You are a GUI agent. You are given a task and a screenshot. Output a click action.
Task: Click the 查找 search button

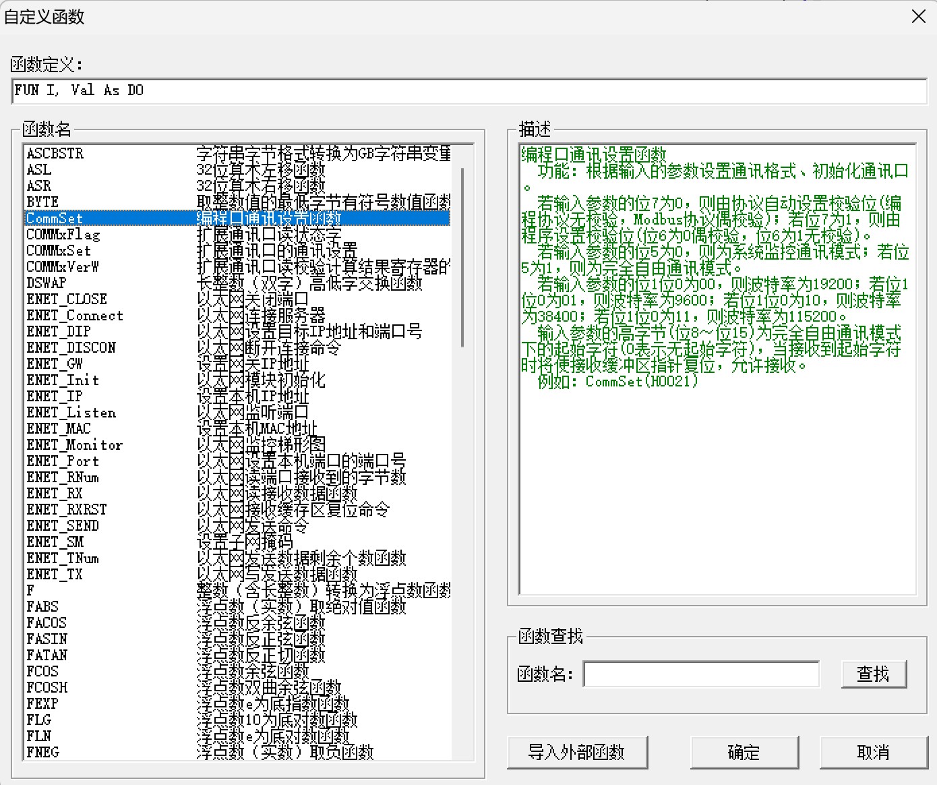(874, 674)
